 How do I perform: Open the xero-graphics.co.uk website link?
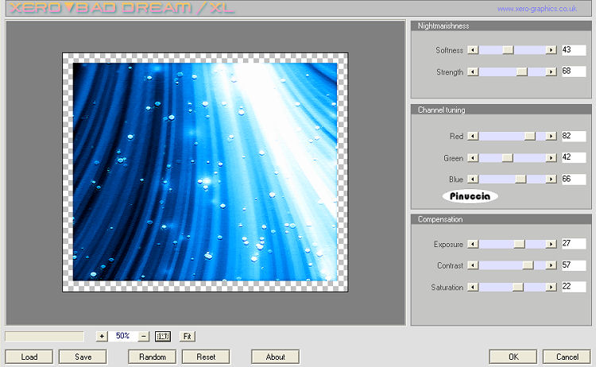(x=536, y=9)
